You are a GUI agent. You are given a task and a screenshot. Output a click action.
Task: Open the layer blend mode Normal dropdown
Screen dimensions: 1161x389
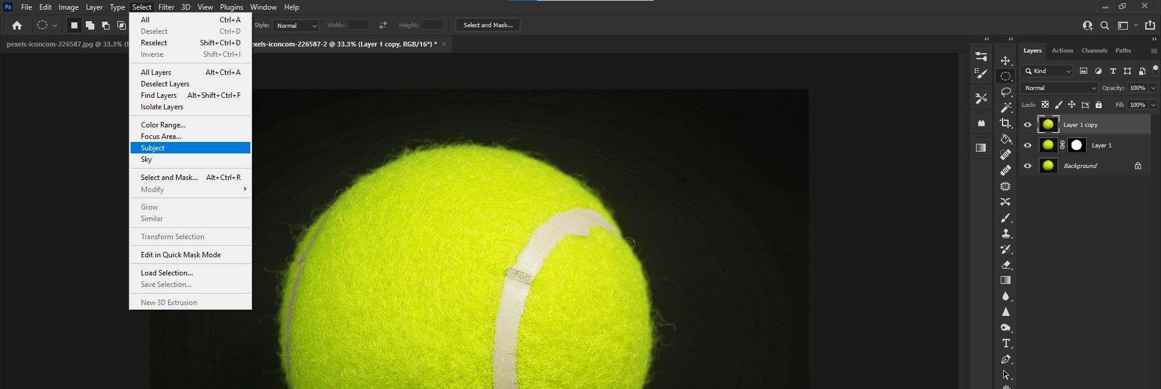click(x=1059, y=88)
